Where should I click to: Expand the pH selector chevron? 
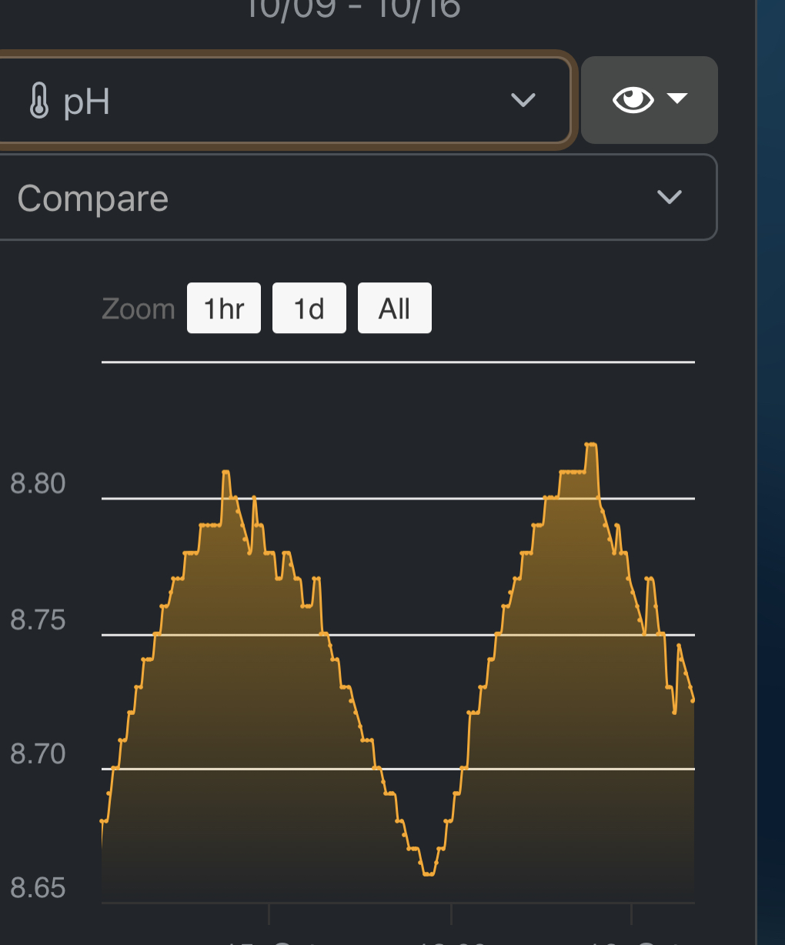(523, 100)
